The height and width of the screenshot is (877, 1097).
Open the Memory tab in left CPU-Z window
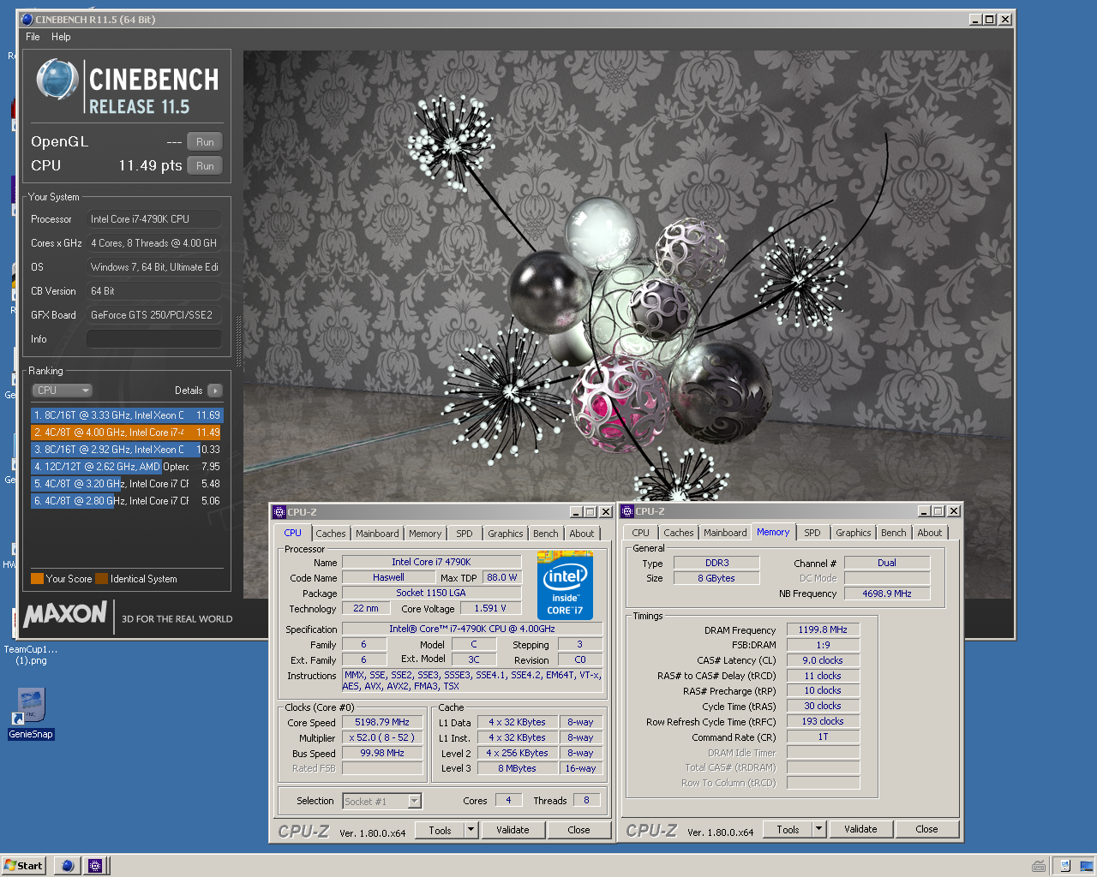click(x=425, y=534)
